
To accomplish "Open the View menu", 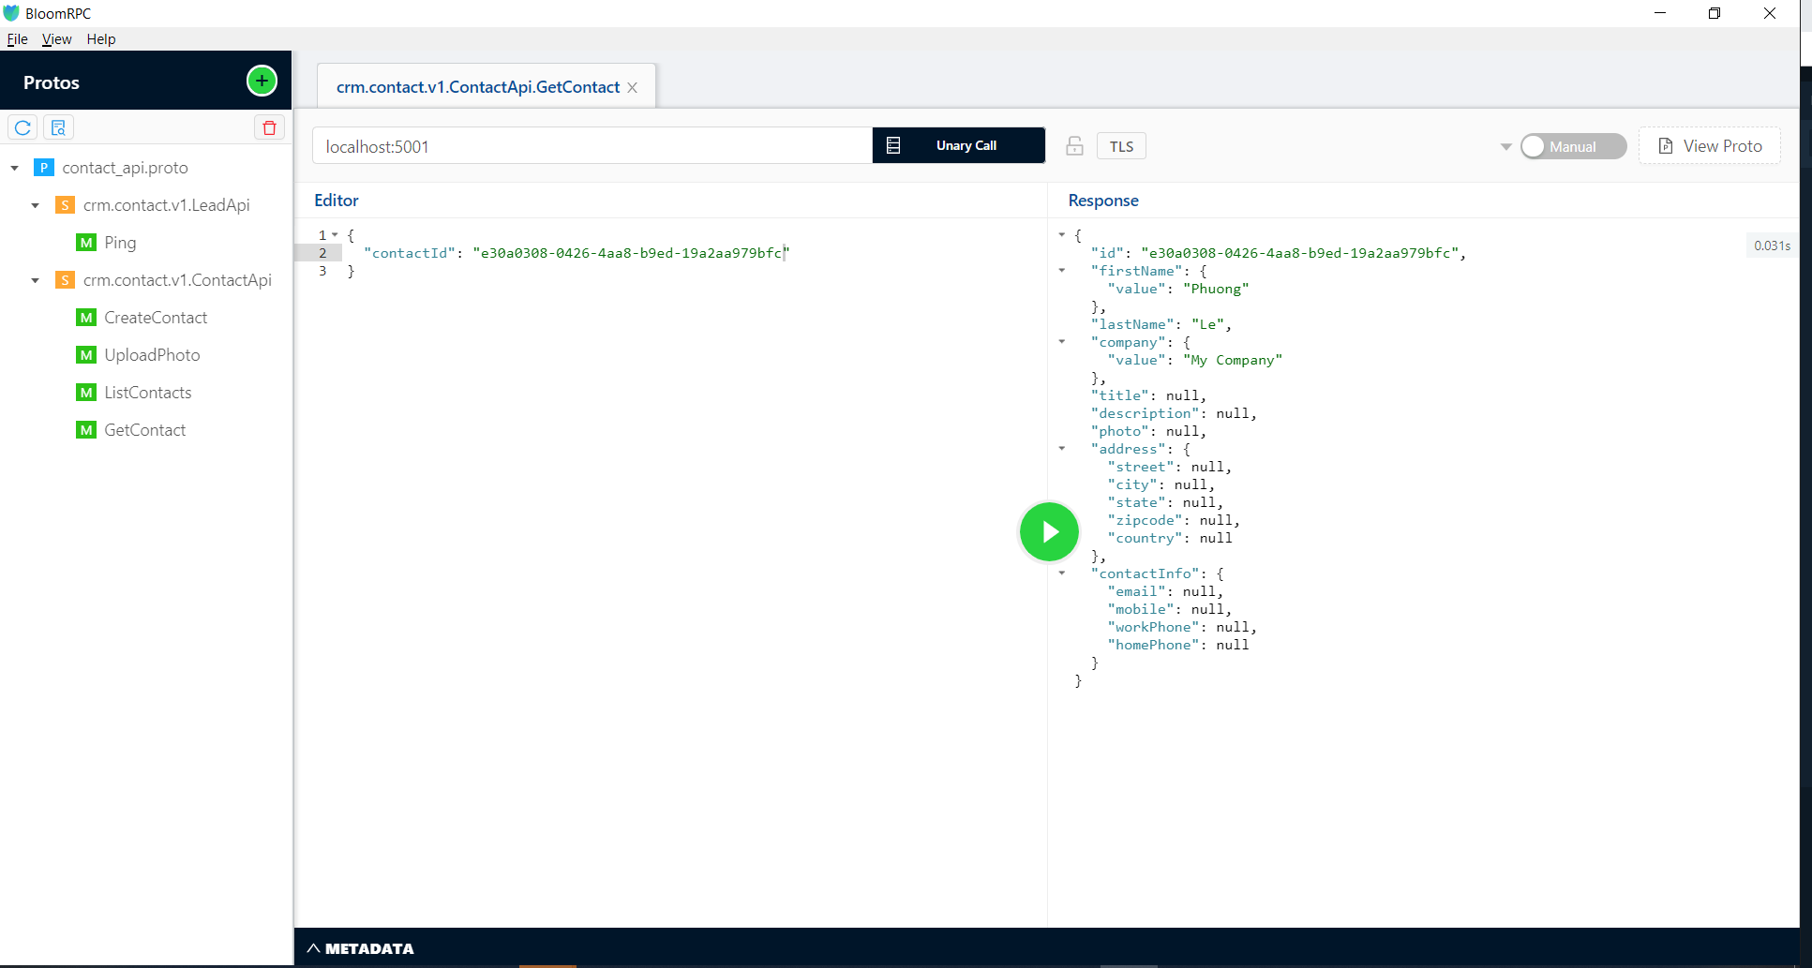I will coord(56,39).
